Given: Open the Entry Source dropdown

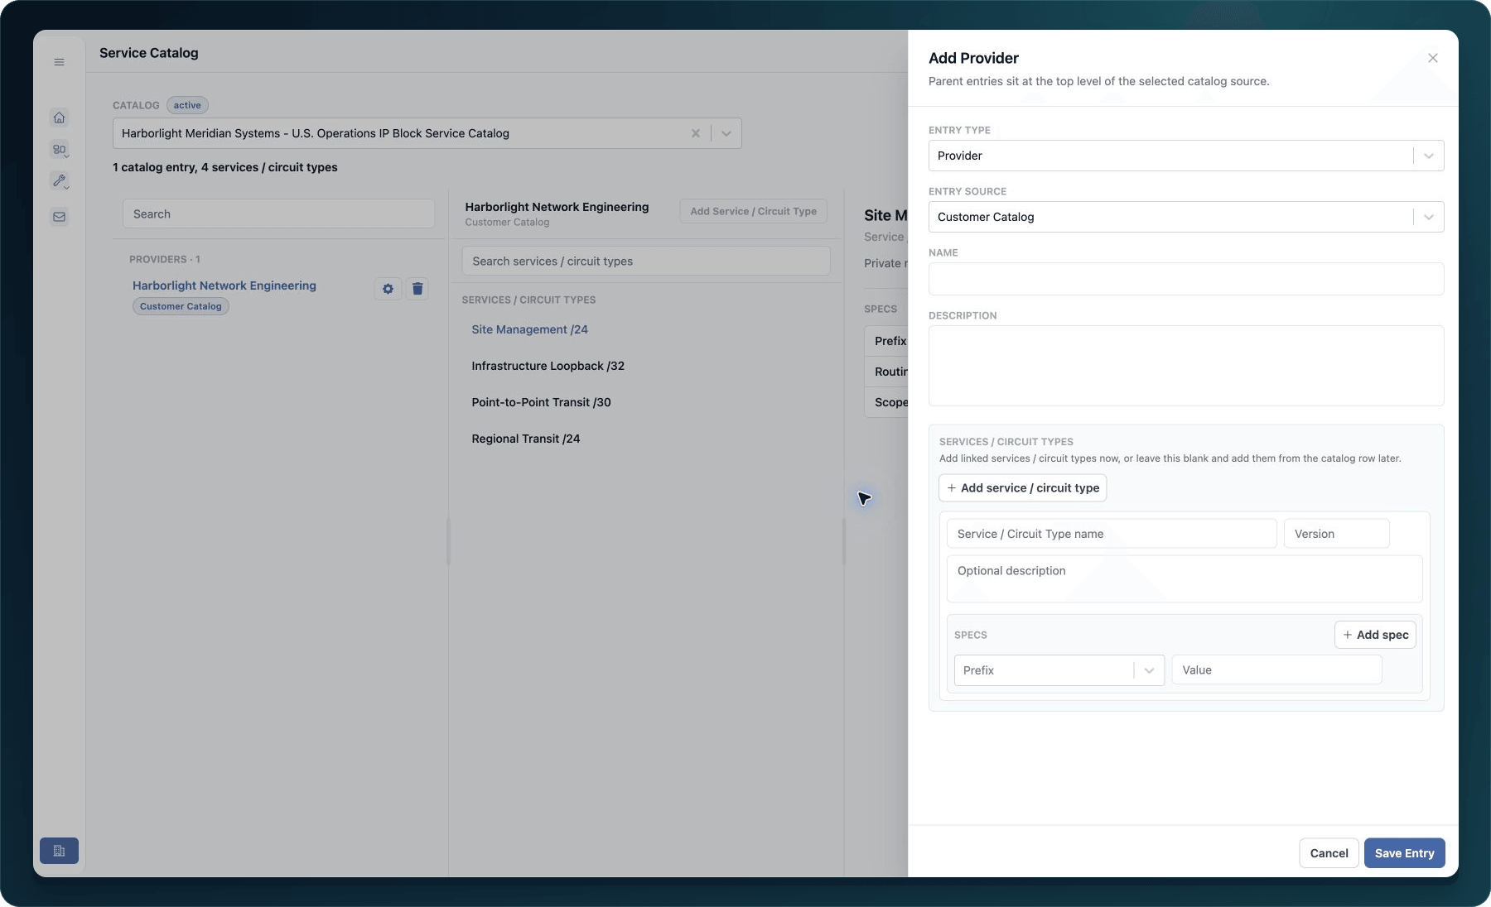Looking at the screenshot, I should pyautogui.click(x=1186, y=217).
